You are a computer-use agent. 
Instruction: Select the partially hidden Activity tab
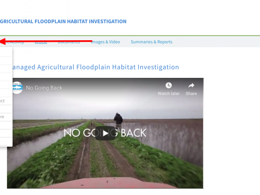point(14,42)
